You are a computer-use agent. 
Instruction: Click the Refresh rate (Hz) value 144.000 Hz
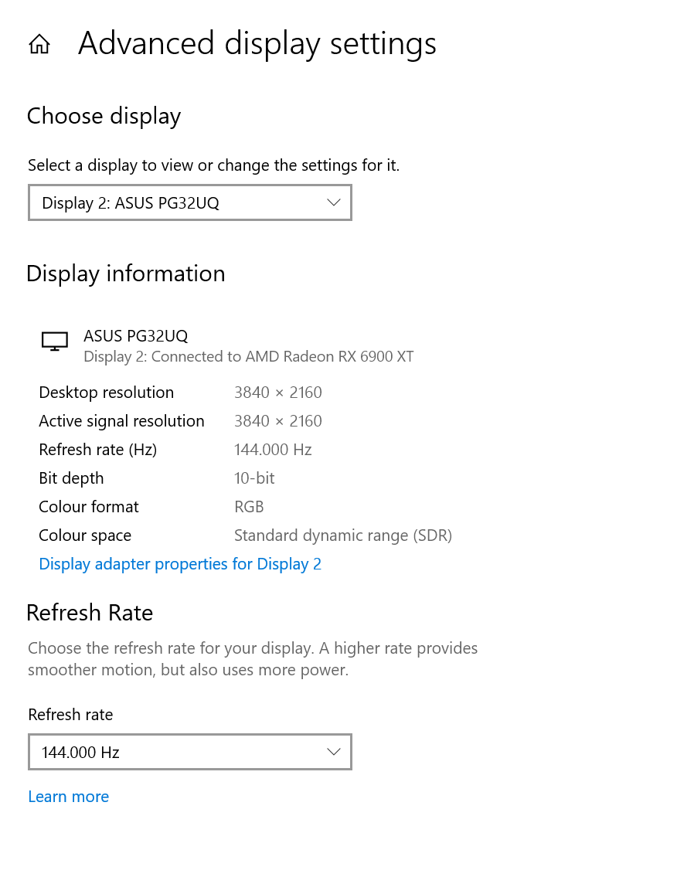[273, 450]
